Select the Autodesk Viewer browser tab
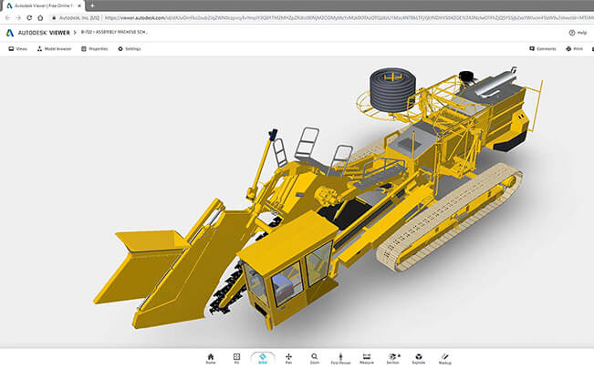 click(42, 5)
